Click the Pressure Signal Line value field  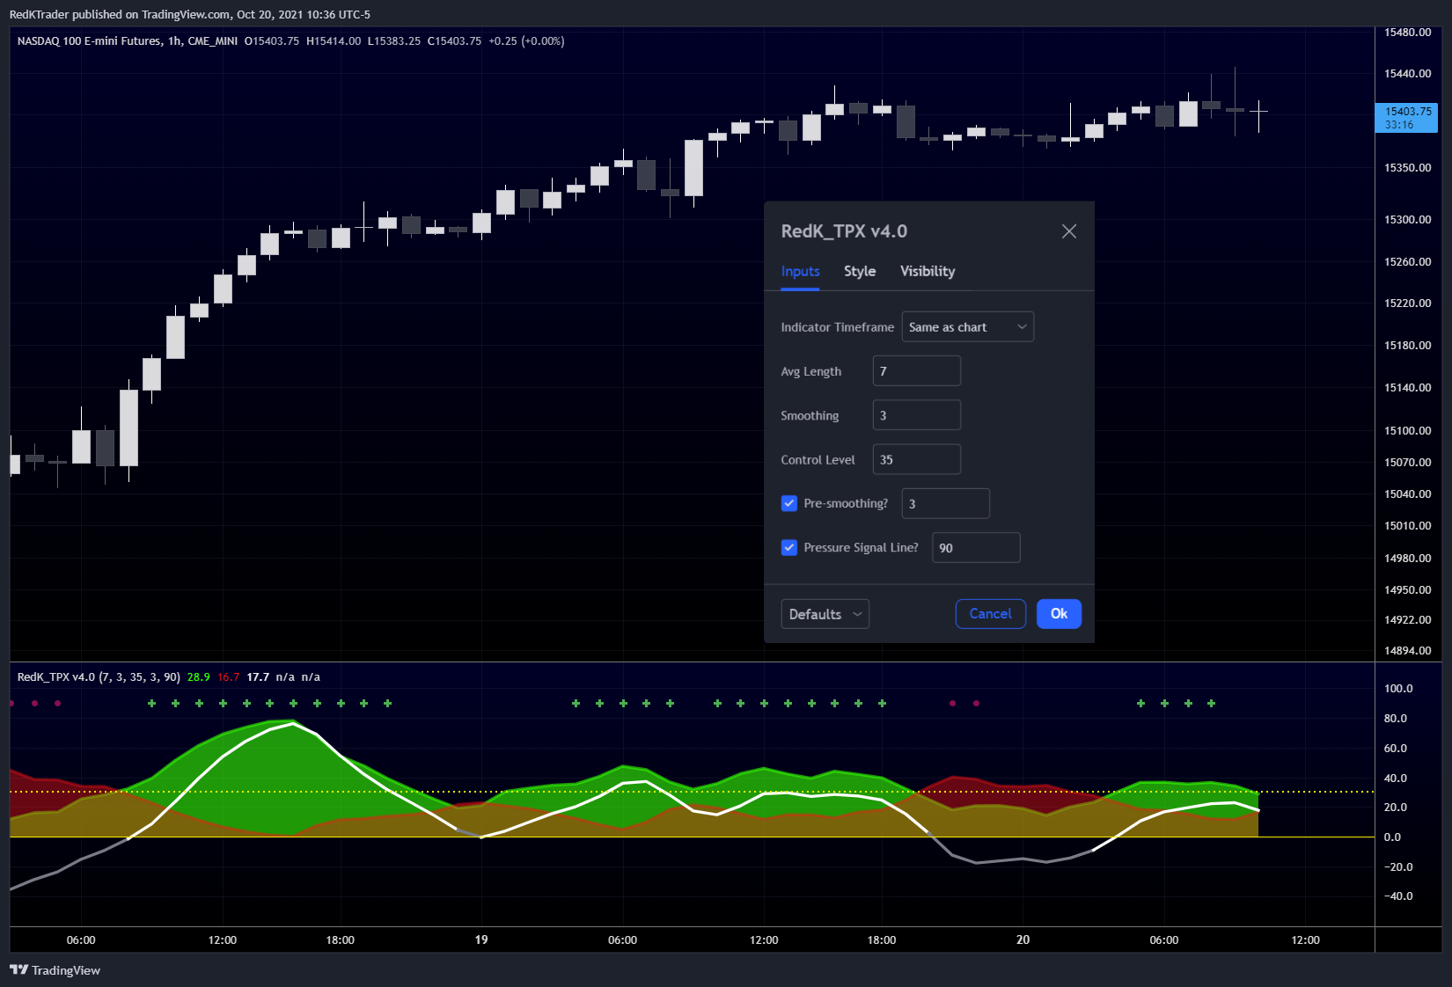click(976, 547)
